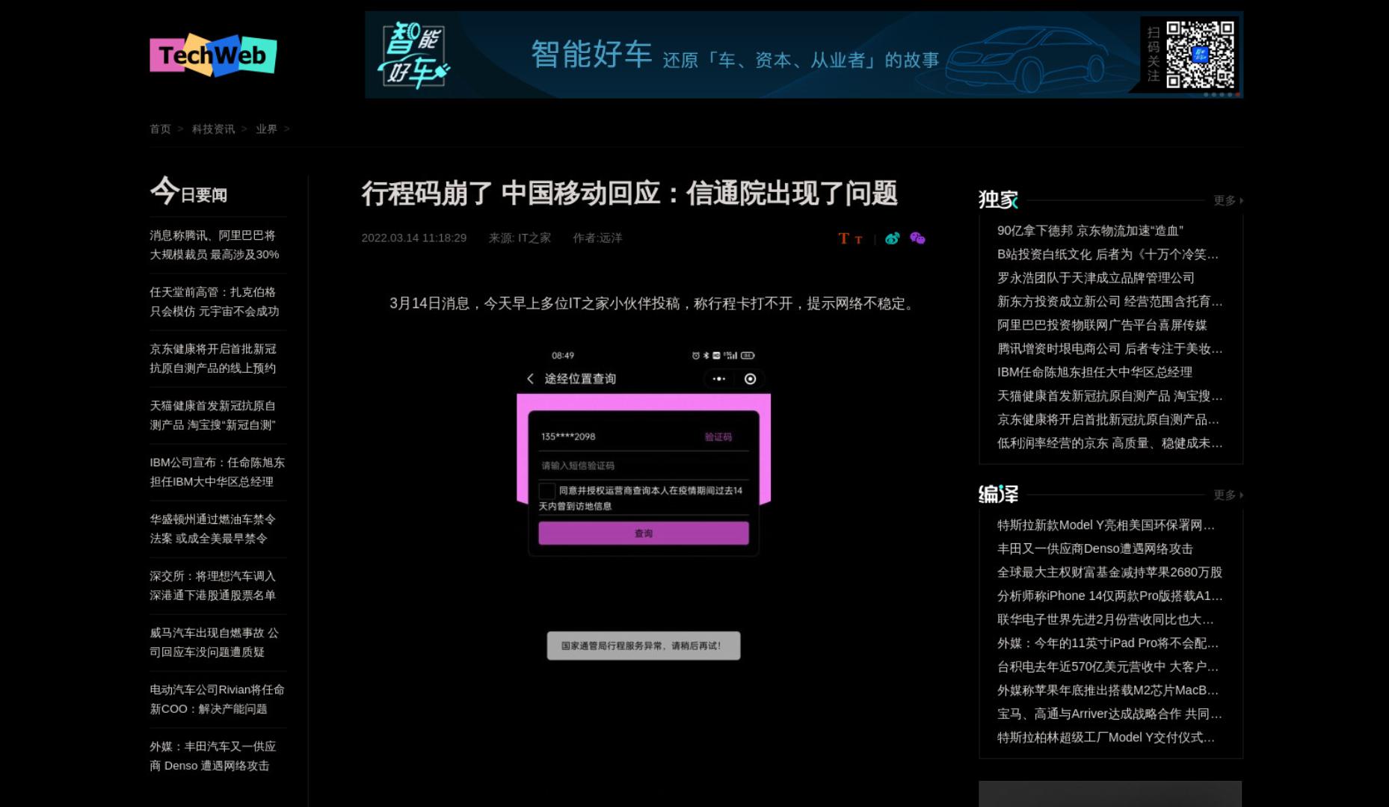Click the banner carousel dot indicator

1222,94
